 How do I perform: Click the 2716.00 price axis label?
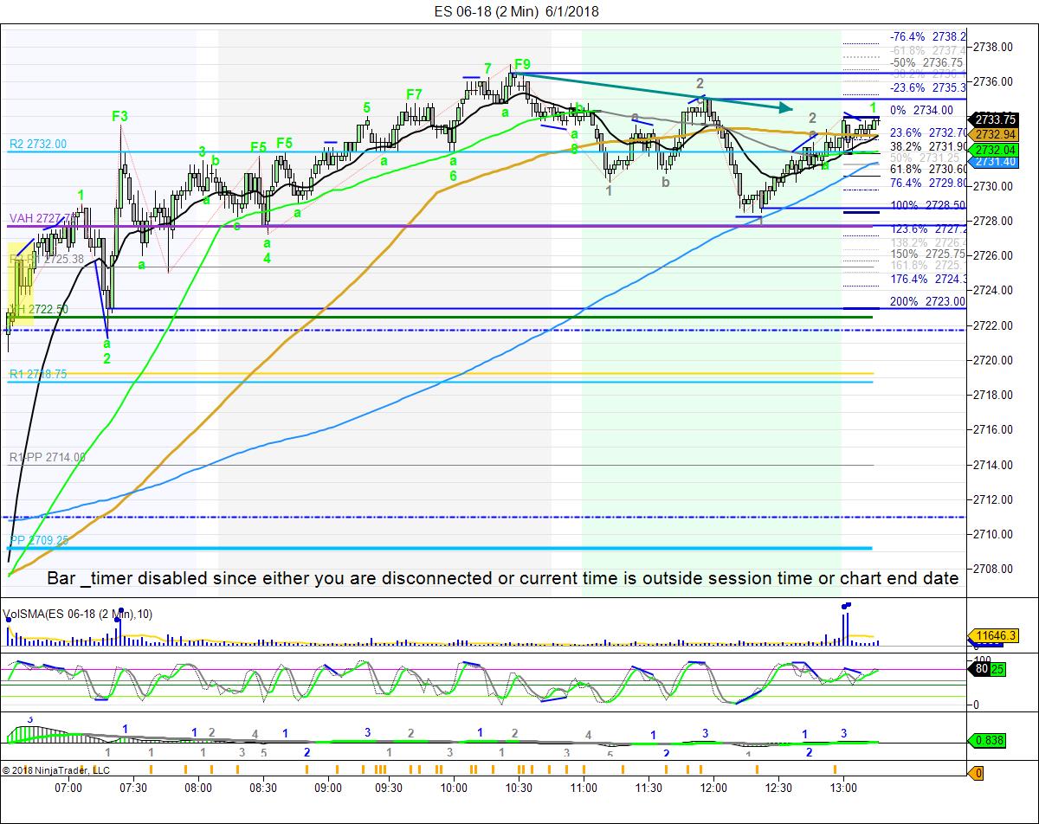pyautogui.click(x=995, y=429)
